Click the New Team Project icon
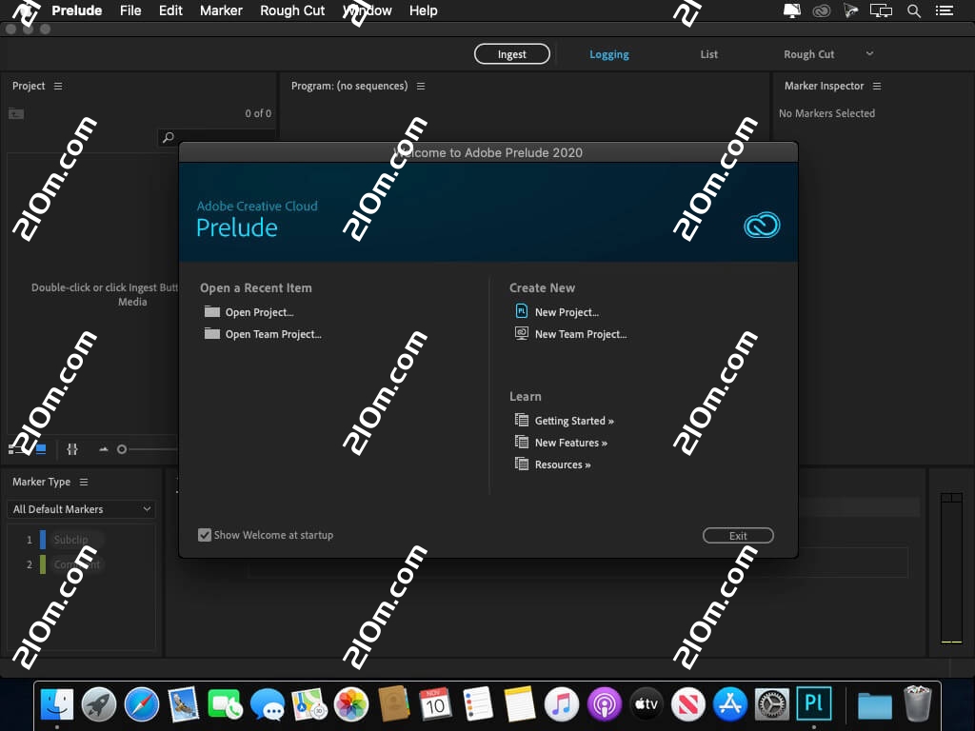975x731 pixels. pos(521,333)
